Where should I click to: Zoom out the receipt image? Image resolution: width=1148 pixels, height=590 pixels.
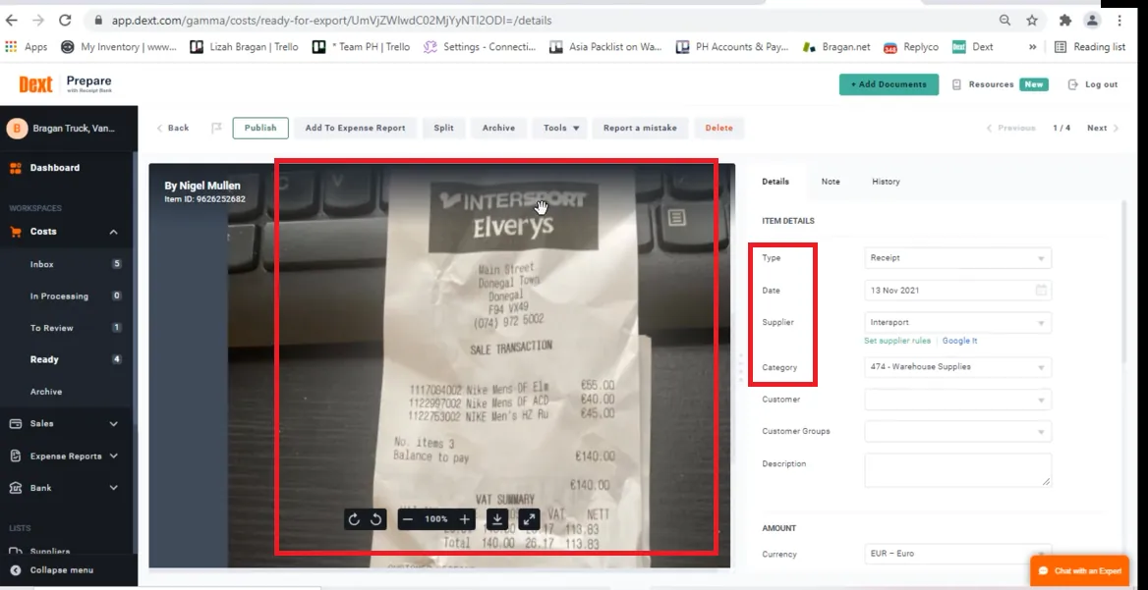409,519
